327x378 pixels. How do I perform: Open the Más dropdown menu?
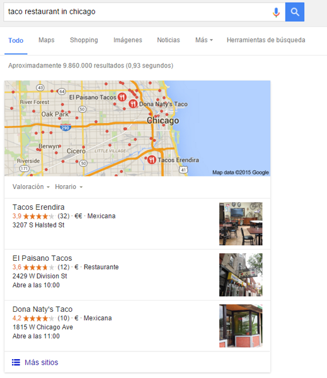pyautogui.click(x=204, y=40)
